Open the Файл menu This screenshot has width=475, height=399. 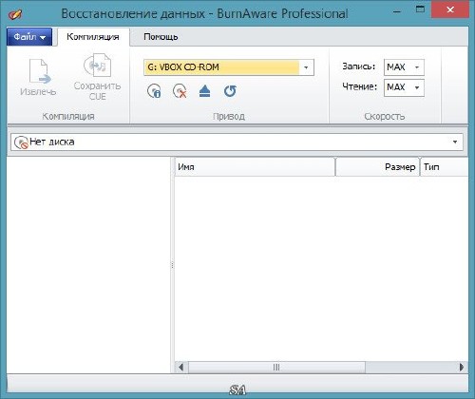click(29, 37)
